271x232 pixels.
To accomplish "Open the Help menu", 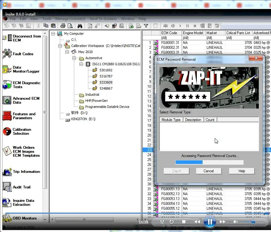I will click(x=142, y=19).
